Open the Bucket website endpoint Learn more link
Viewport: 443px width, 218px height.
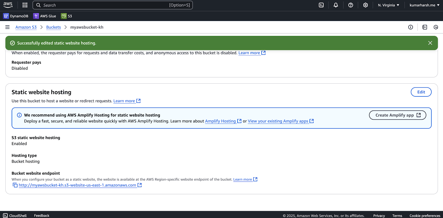pyautogui.click(x=243, y=179)
